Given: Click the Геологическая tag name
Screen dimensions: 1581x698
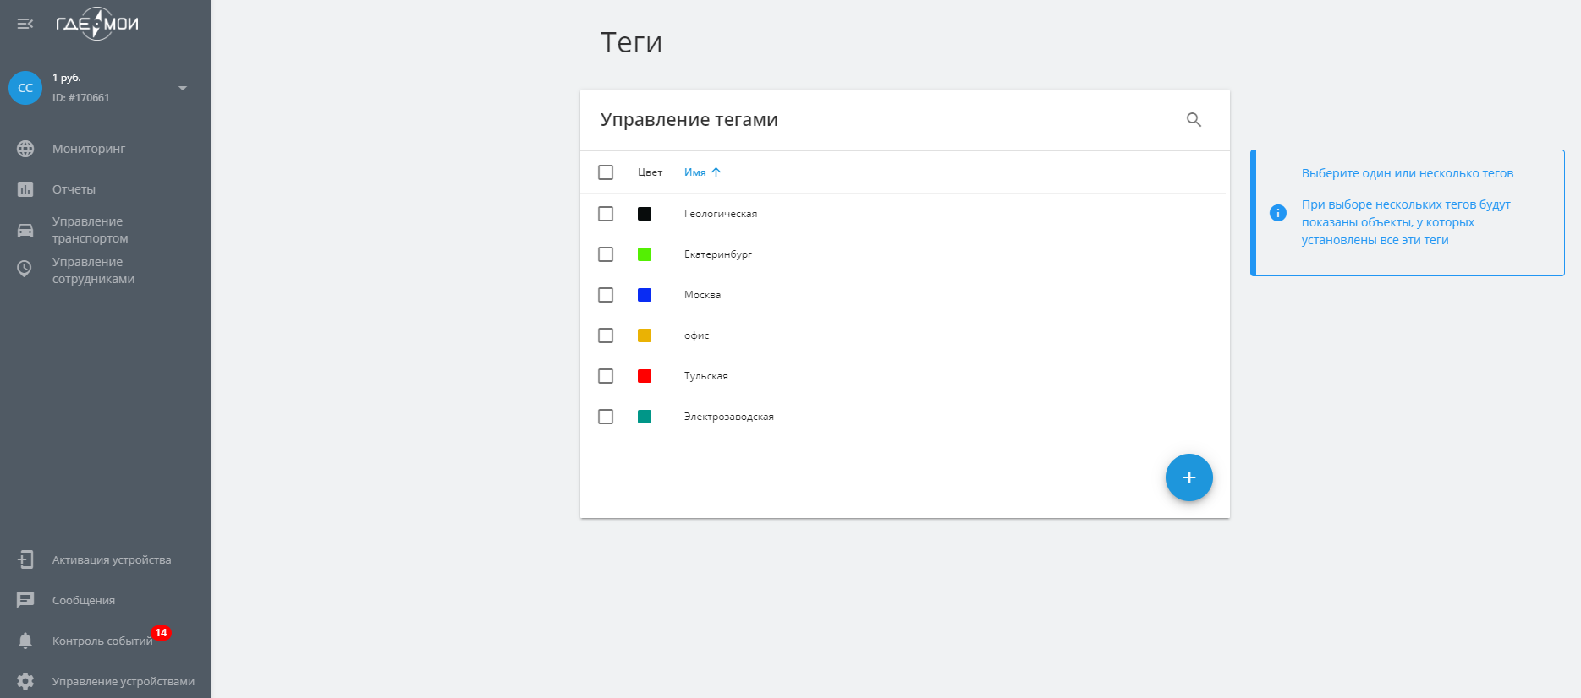Looking at the screenshot, I should point(720,214).
